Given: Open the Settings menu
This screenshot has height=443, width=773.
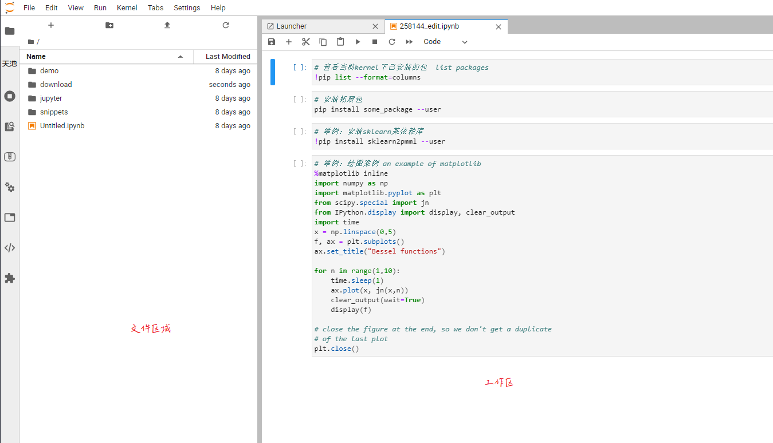Looking at the screenshot, I should (x=187, y=8).
